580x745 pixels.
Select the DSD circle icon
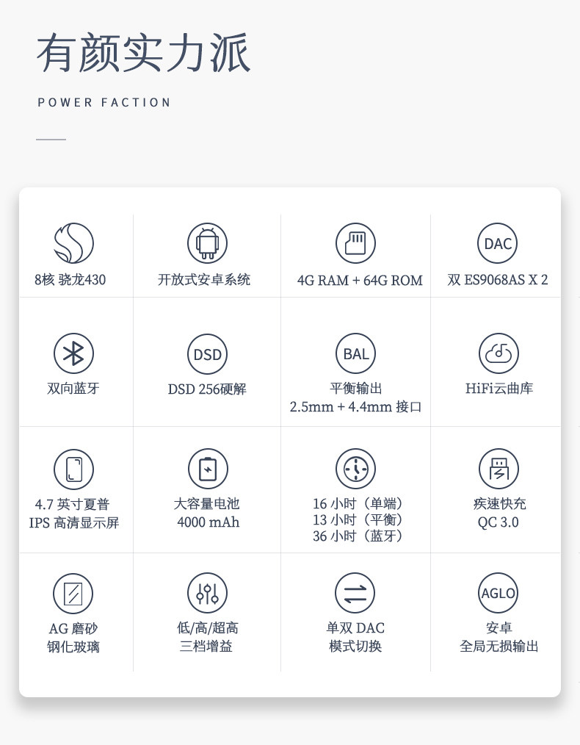[x=208, y=354]
